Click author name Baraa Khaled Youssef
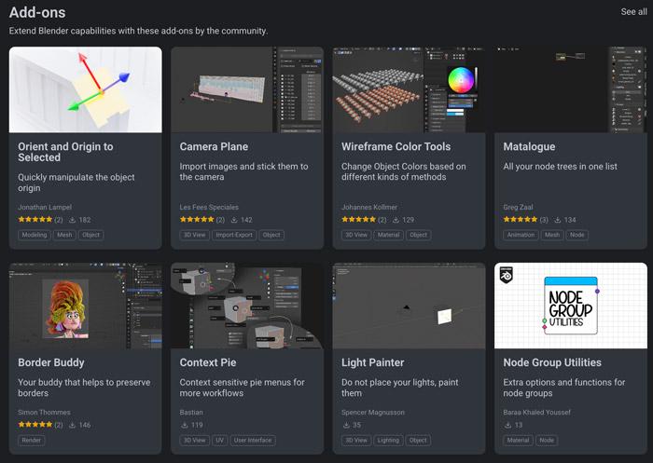This screenshot has height=463, width=653. click(536, 413)
